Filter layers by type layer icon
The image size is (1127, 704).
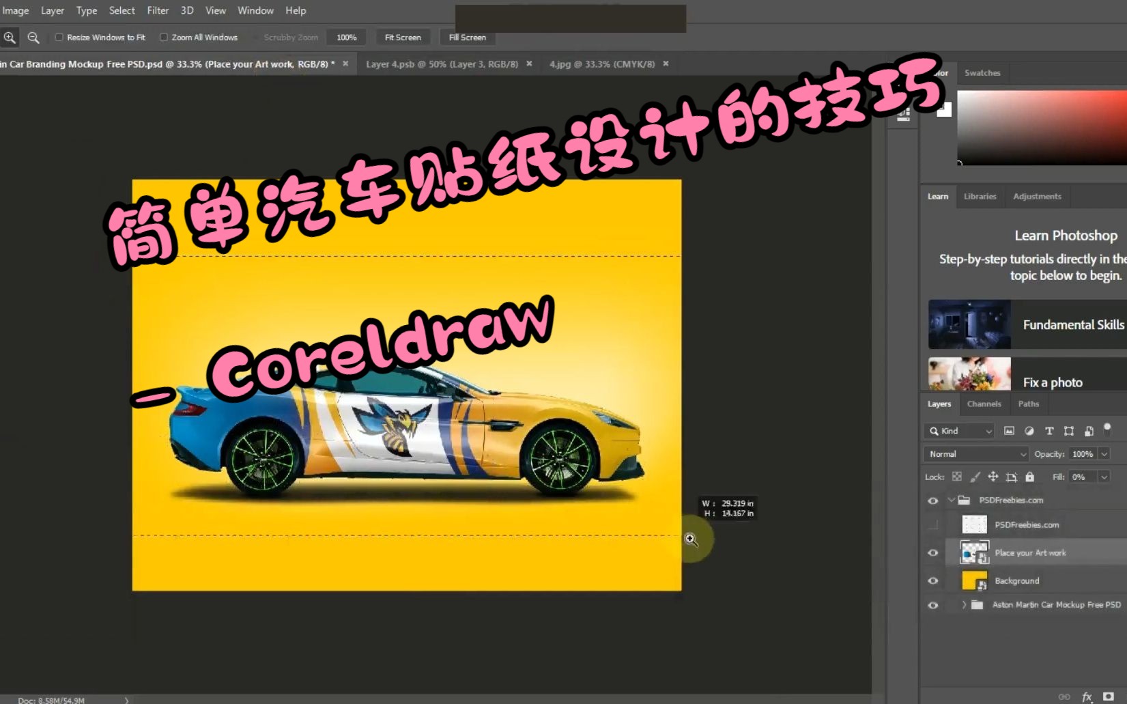pos(1049,431)
